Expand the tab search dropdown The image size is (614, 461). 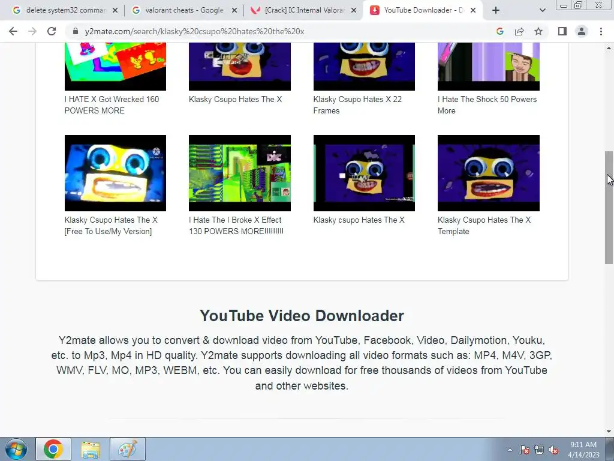pyautogui.click(x=542, y=10)
